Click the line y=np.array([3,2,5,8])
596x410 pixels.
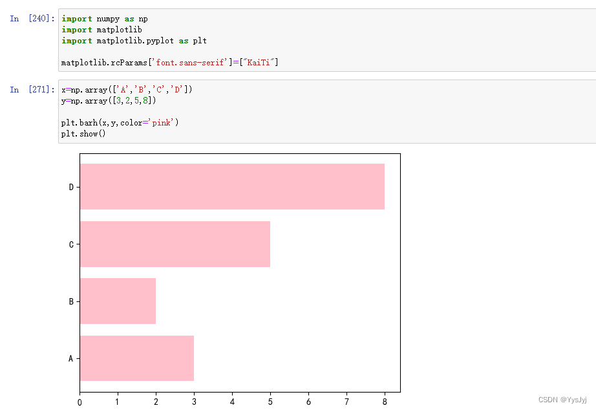click(109, 101)
